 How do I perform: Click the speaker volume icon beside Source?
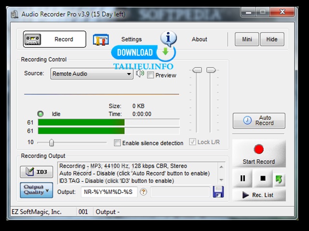click(x=140, y=73)
